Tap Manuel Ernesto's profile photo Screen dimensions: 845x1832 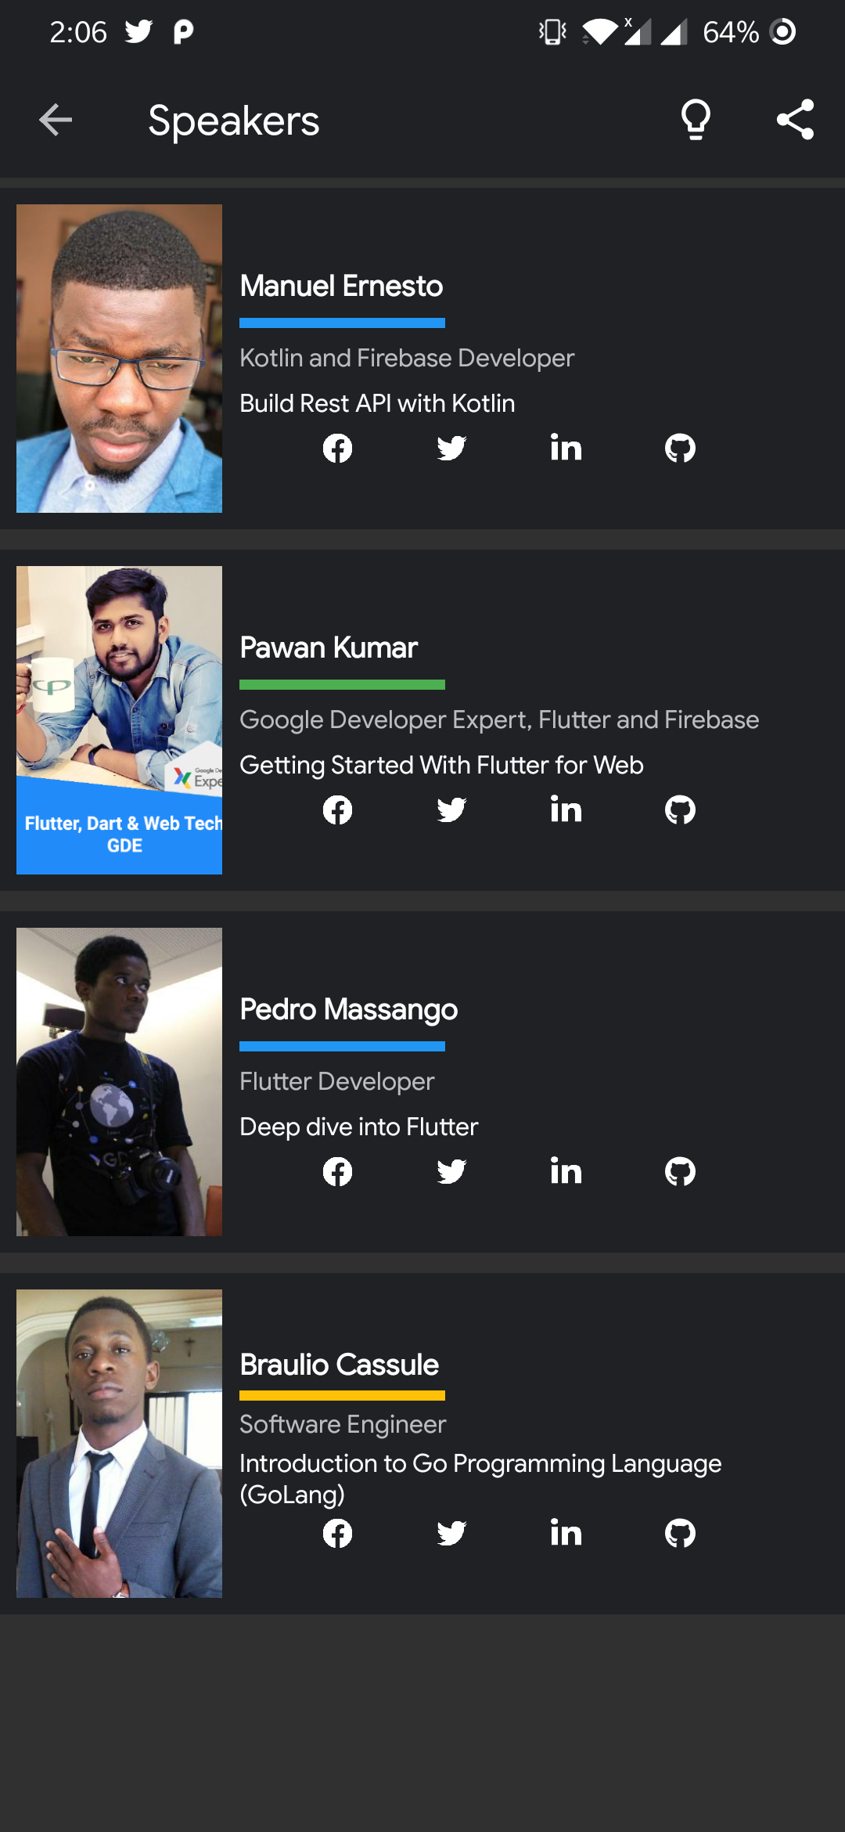click(119, 359)
